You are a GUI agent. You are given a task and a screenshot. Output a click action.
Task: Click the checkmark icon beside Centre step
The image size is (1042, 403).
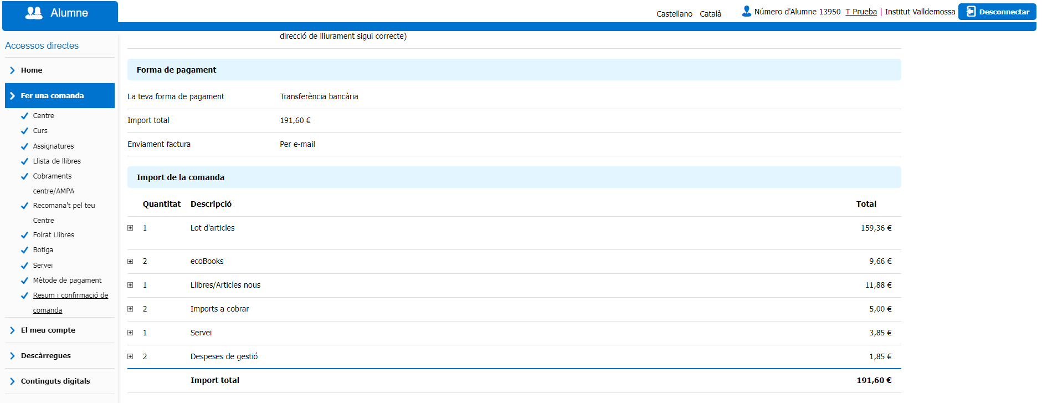click(x=24, y=116)
